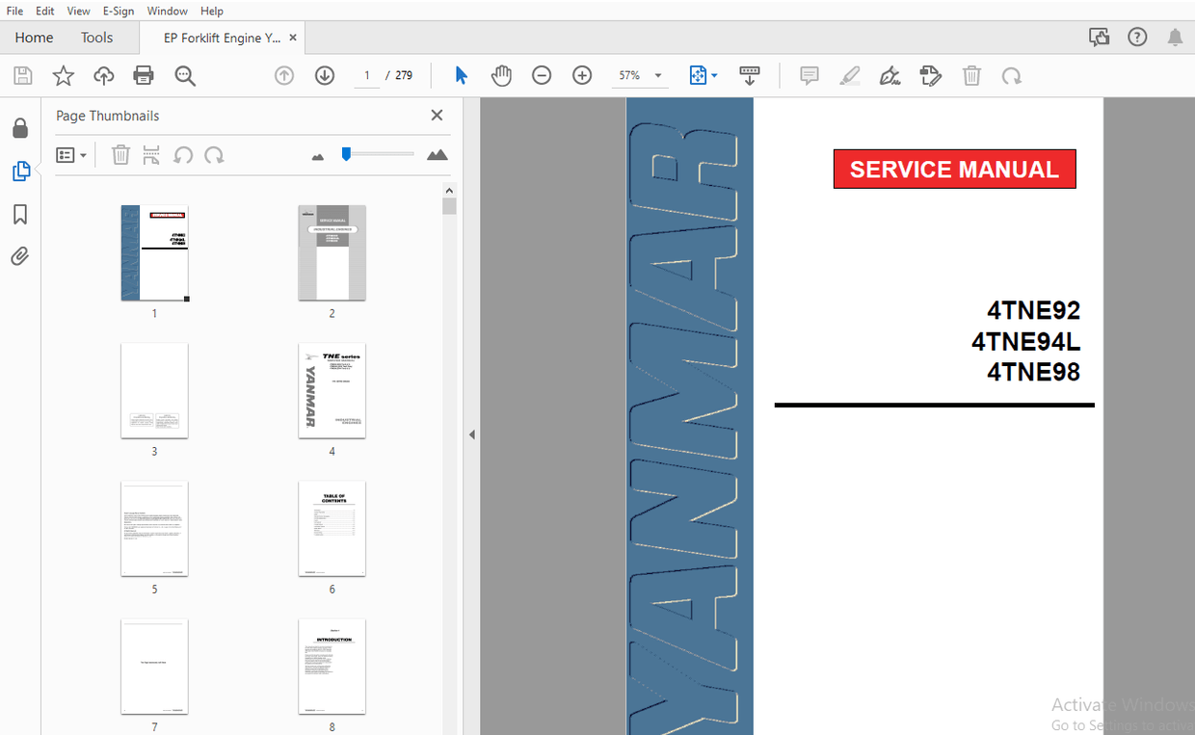Open the thumbnail options dropdown menu
The image size is (1195, 735).
click(71, 154)
